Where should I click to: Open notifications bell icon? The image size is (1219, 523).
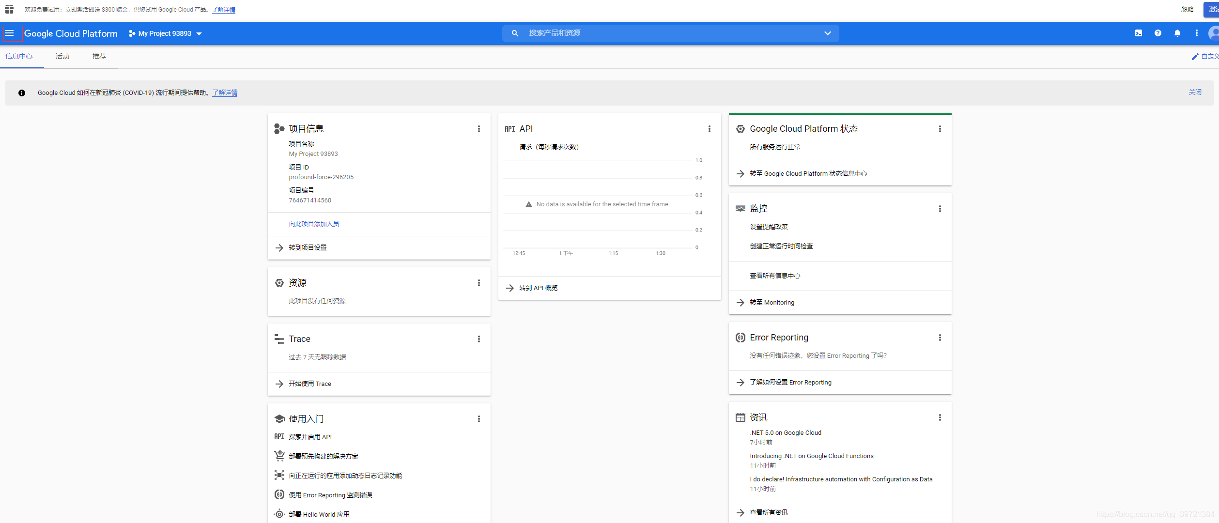point(1177,33)
